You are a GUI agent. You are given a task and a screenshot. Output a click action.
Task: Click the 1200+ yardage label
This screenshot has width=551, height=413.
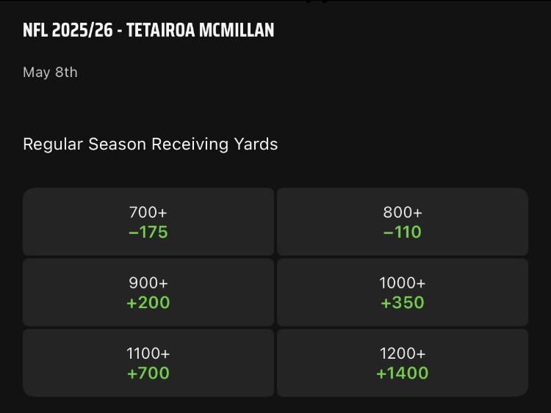click(402, 354)
